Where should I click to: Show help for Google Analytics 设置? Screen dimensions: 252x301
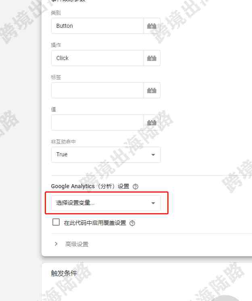(135, 187)
